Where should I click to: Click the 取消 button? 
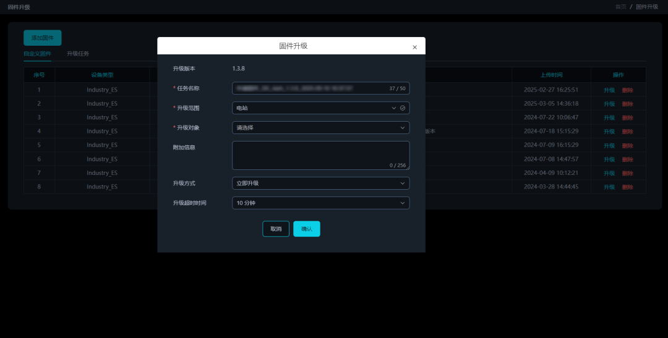pos(276,229)
